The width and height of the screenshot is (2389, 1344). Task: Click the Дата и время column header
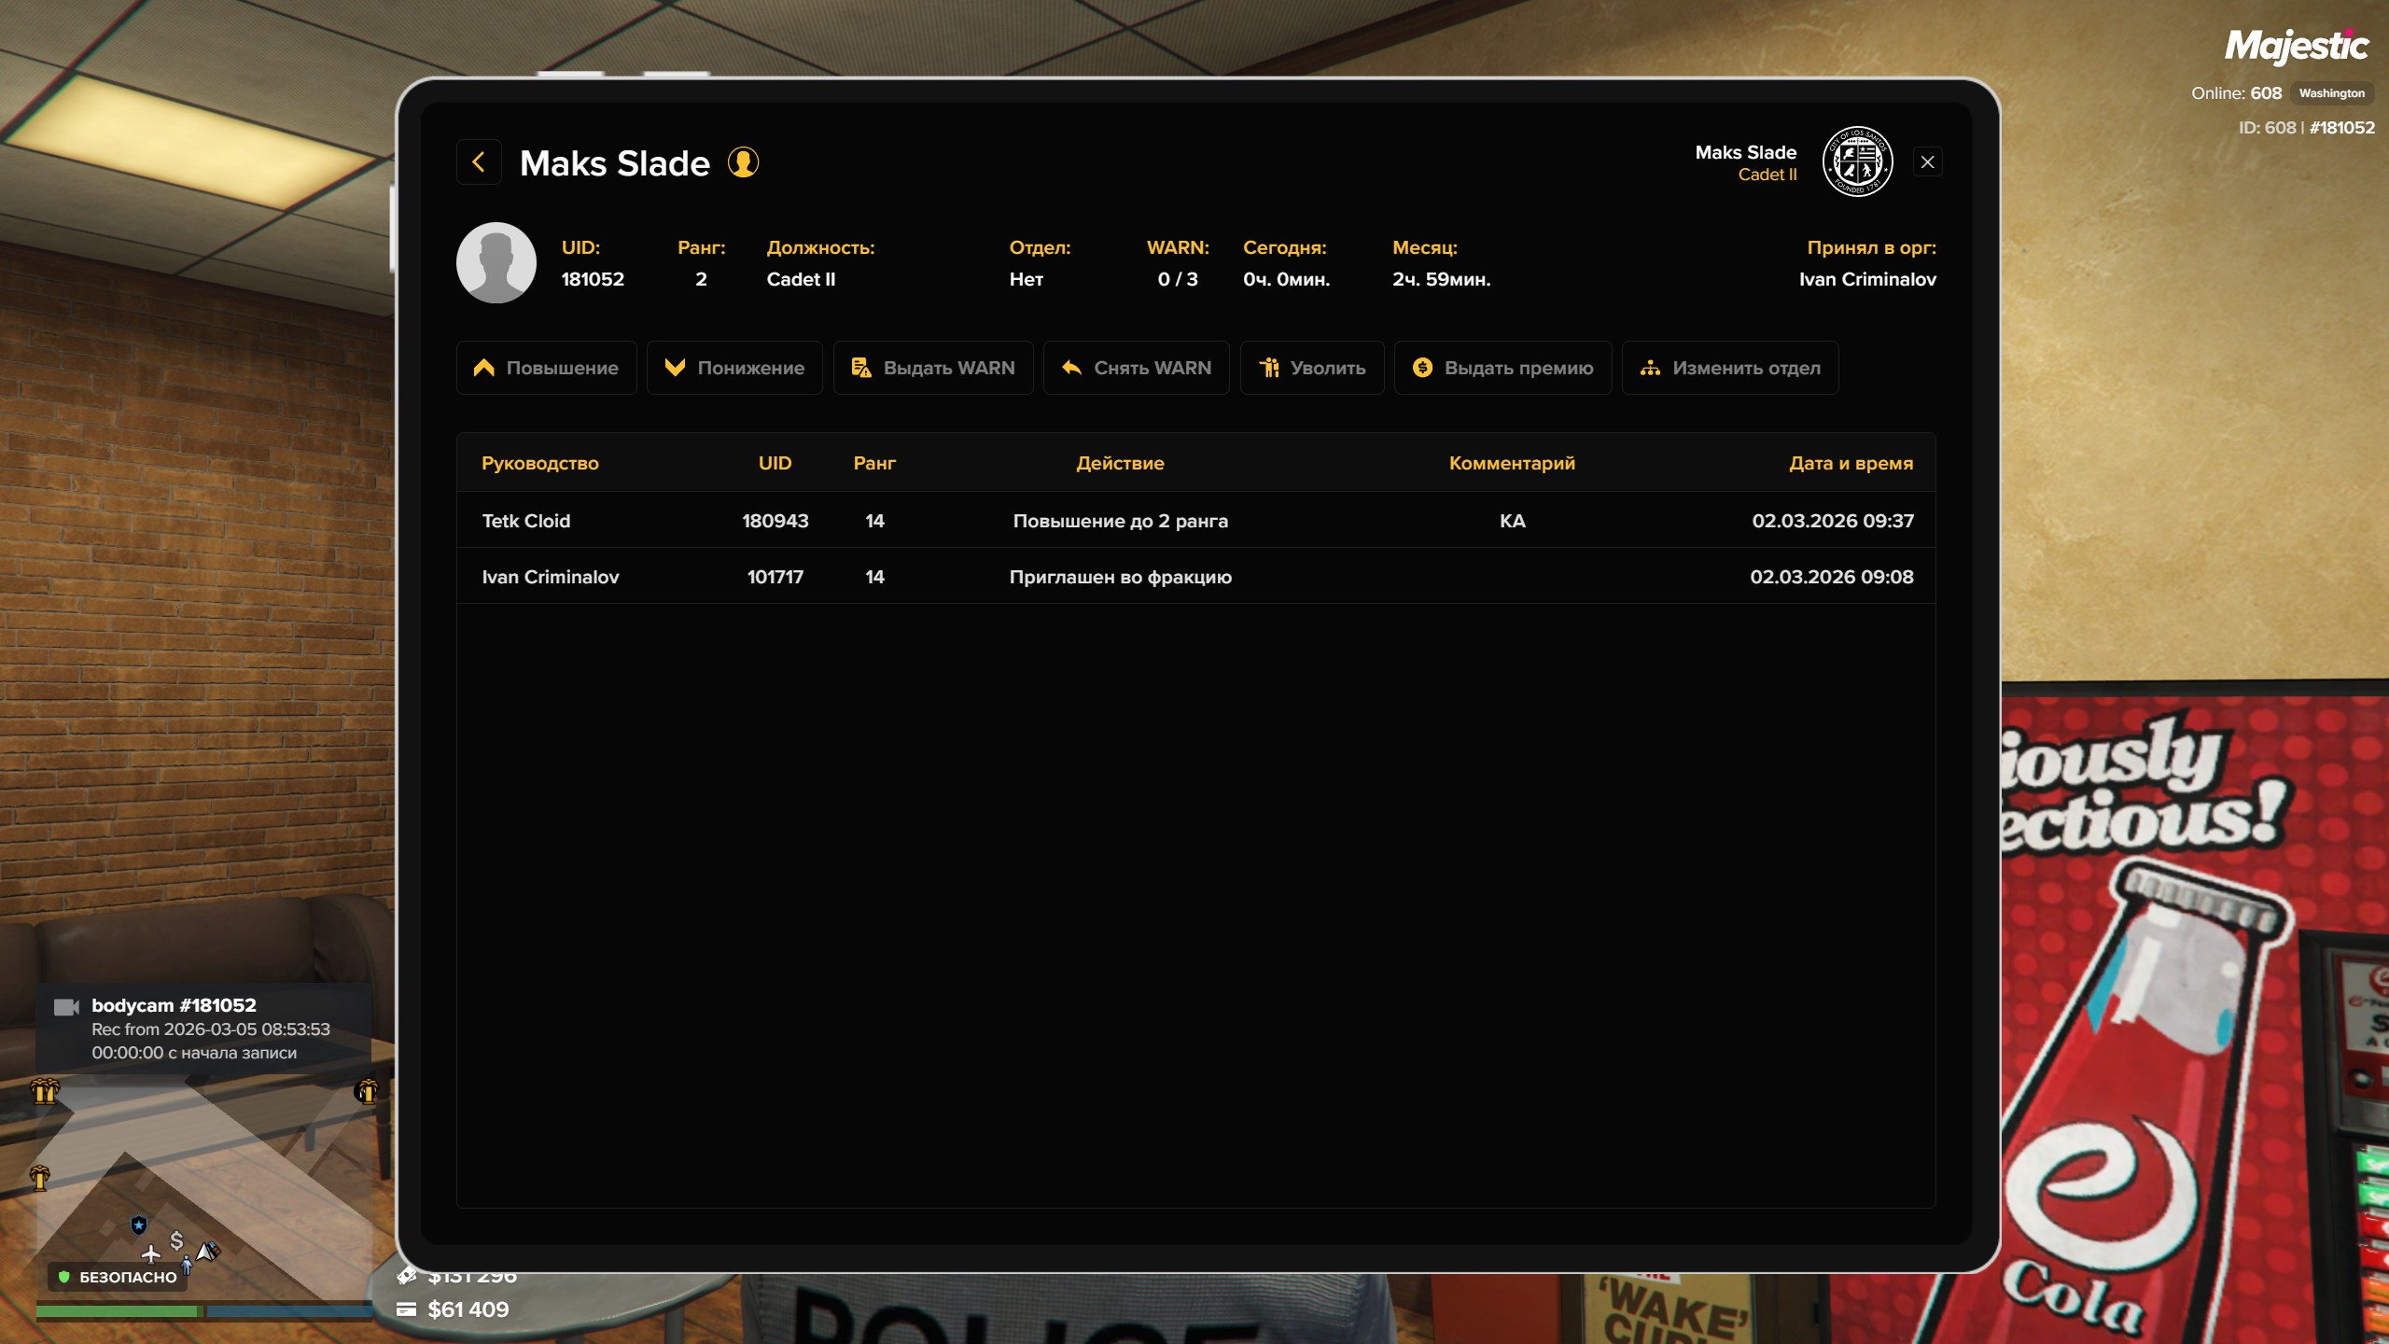tap(1851, 463)
